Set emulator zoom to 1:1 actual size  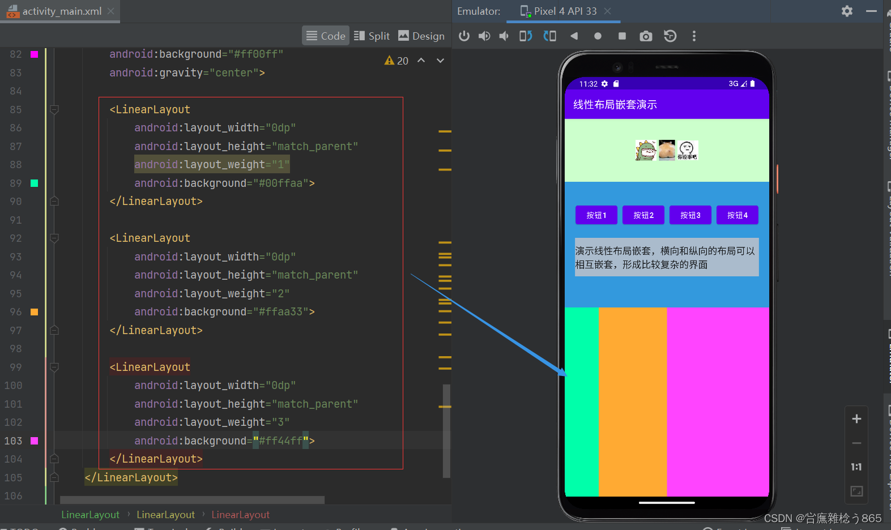point(856,467)
